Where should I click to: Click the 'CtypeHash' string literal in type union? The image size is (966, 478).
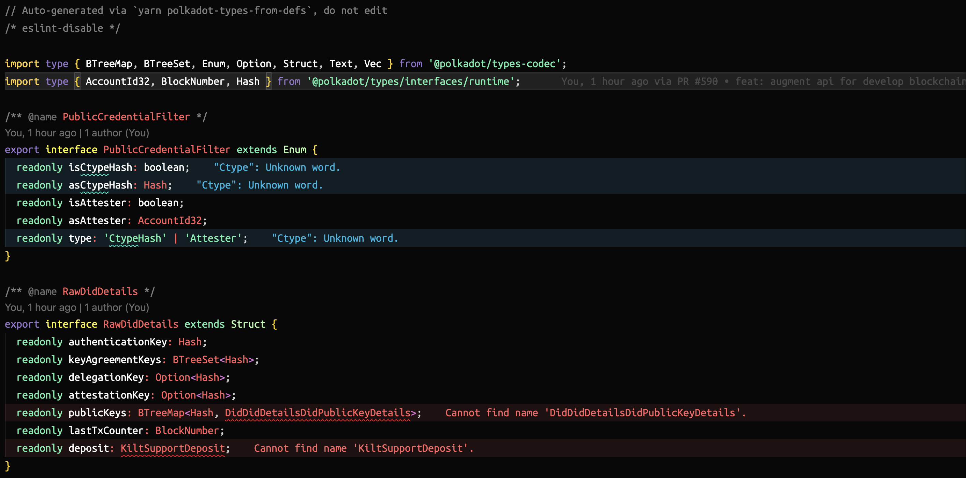click(135, 238)
